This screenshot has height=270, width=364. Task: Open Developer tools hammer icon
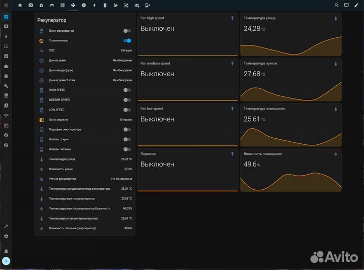pyautogui.click(x=6, y=227)
